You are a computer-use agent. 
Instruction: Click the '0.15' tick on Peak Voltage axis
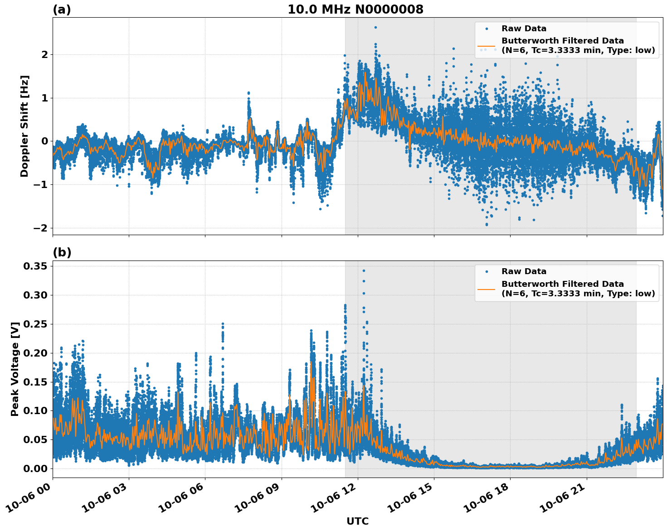click(x=35, y=382)
